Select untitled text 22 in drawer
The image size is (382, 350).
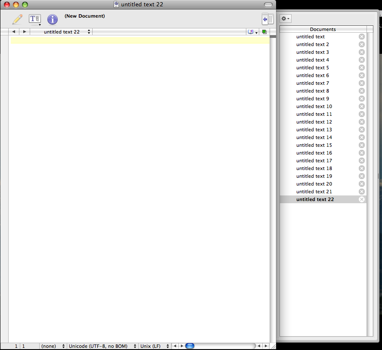[x=323, y=199]
